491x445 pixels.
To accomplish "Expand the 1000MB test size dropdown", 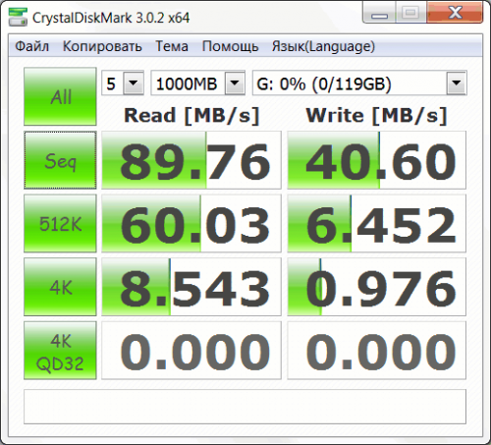I will [235, 83].
